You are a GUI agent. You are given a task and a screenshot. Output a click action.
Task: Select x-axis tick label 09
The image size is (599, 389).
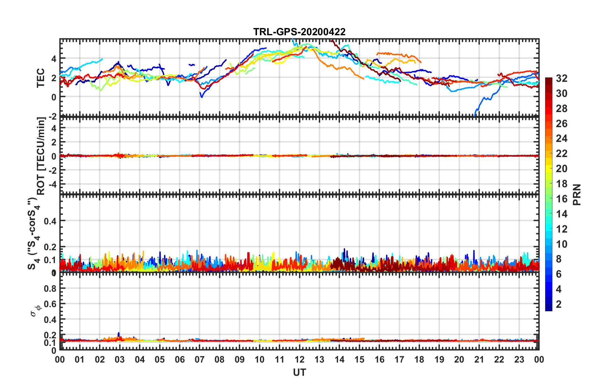click(240, 359)
